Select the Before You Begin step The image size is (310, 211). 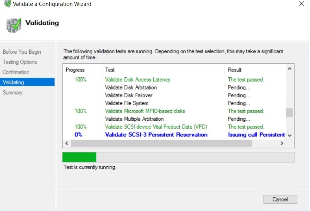point(22,52)
